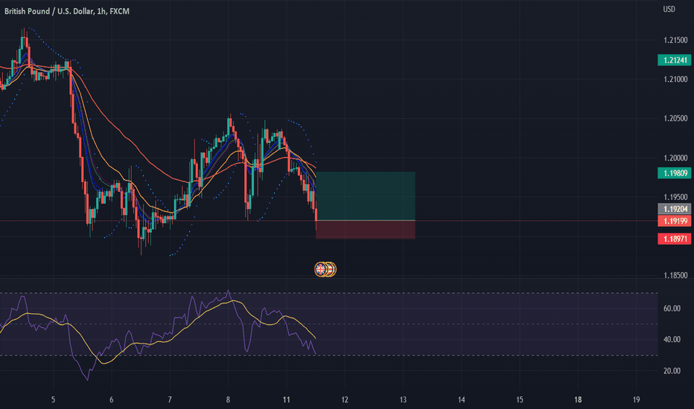
Task: Select the green take profit zone
Action: click(x=366, y=196)
